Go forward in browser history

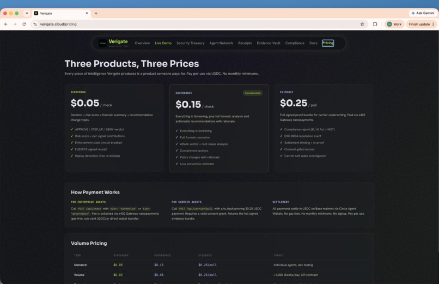[x=15, y=24]
